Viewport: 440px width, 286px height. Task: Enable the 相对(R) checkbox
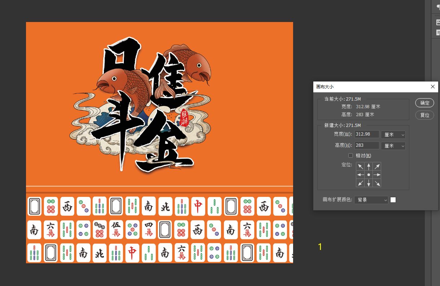350,155
